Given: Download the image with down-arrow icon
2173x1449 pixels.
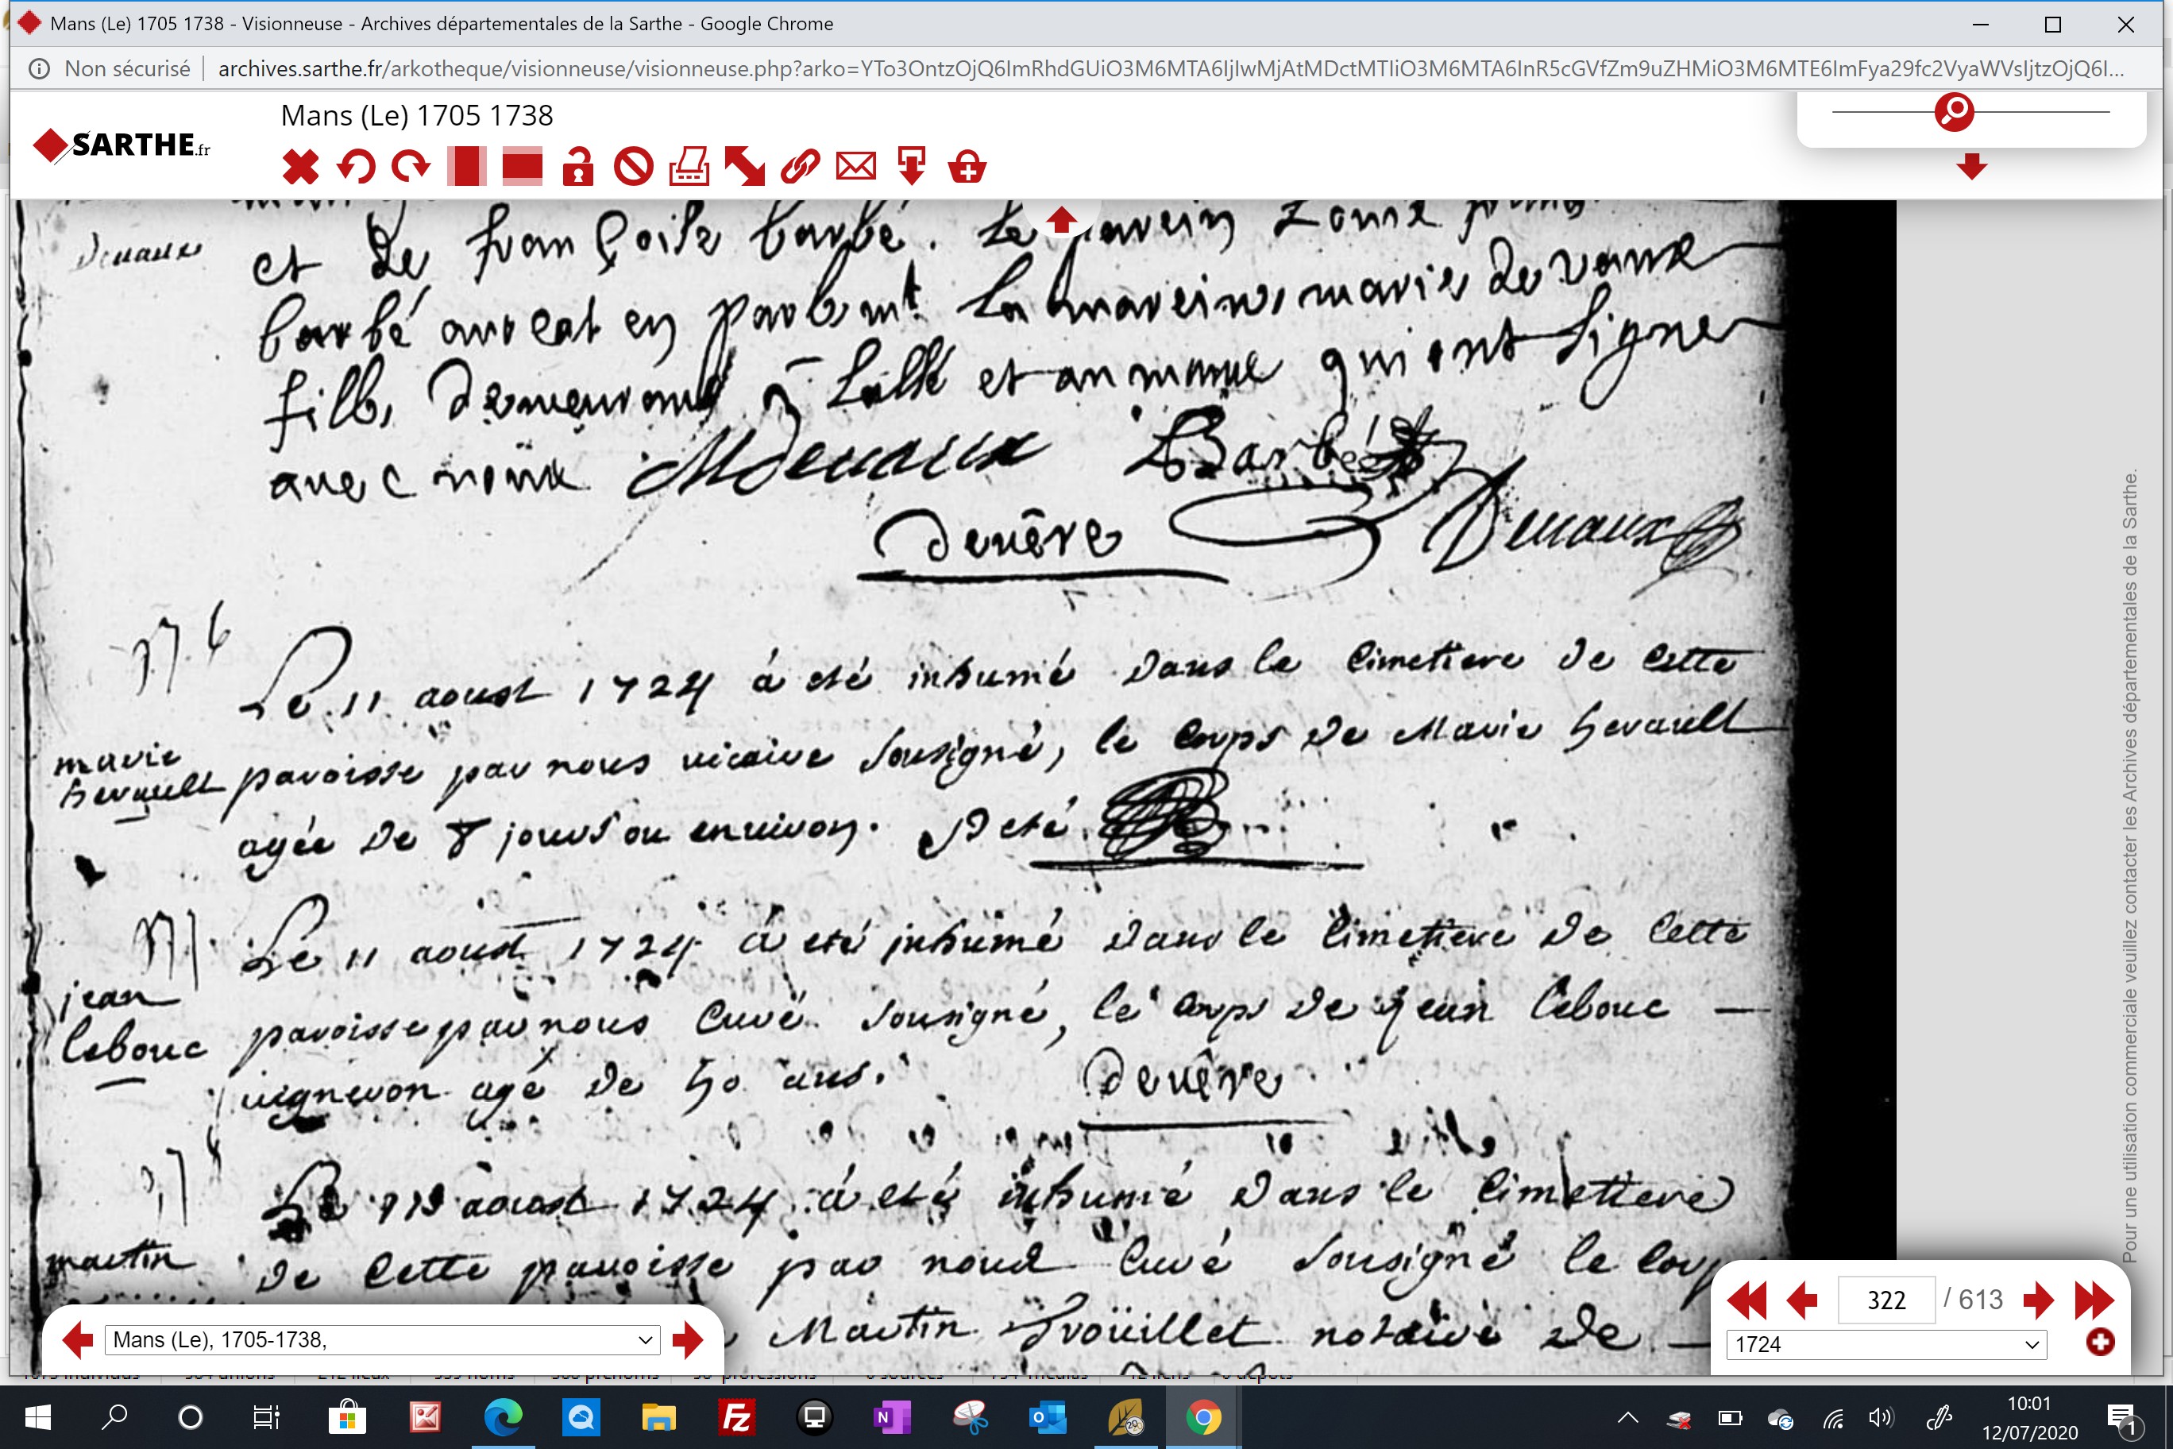Looking at the screenshot, I should (x=912, y=168).
